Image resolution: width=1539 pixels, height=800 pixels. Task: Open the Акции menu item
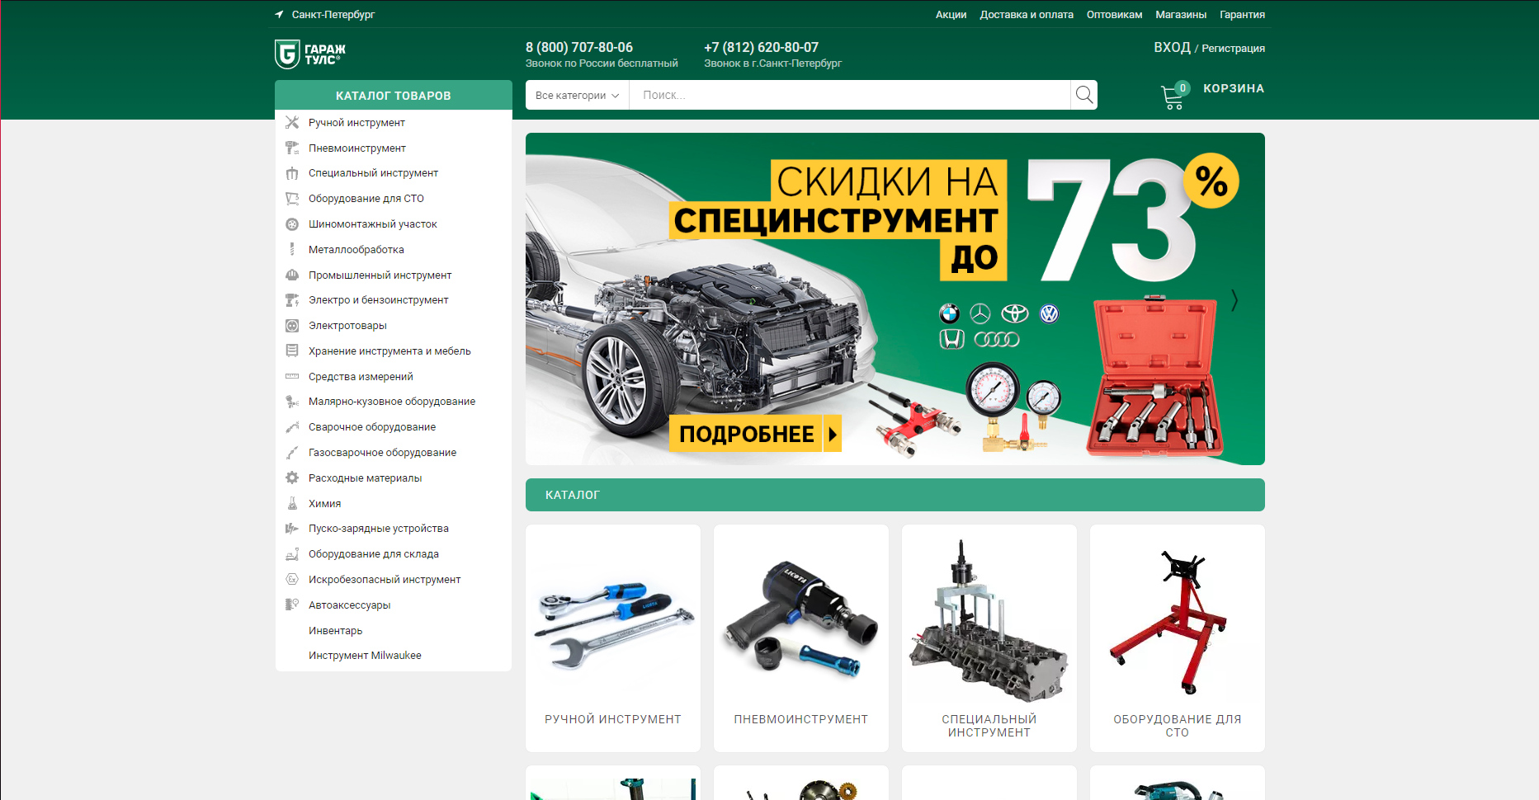click(x=951, y=14)
